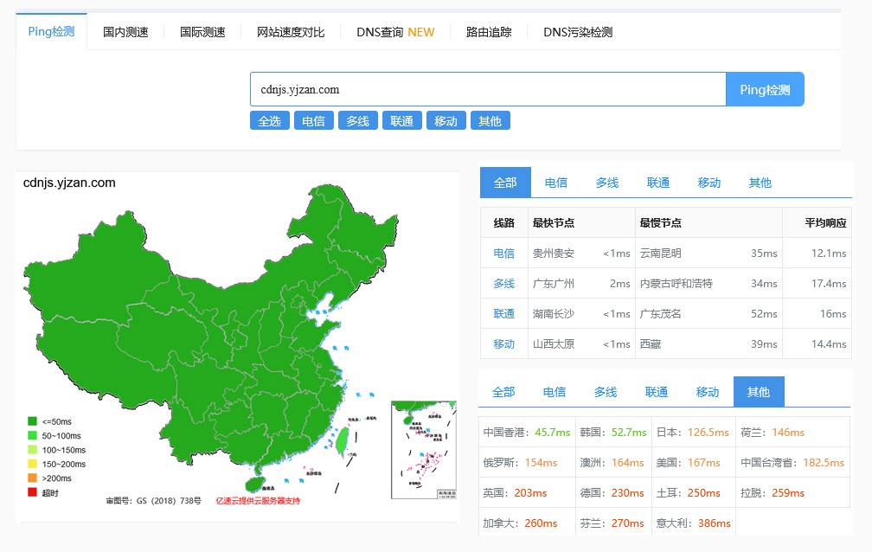Click the red 超时 legend swatch
This screenshot has height=552, width=872.
32,492
